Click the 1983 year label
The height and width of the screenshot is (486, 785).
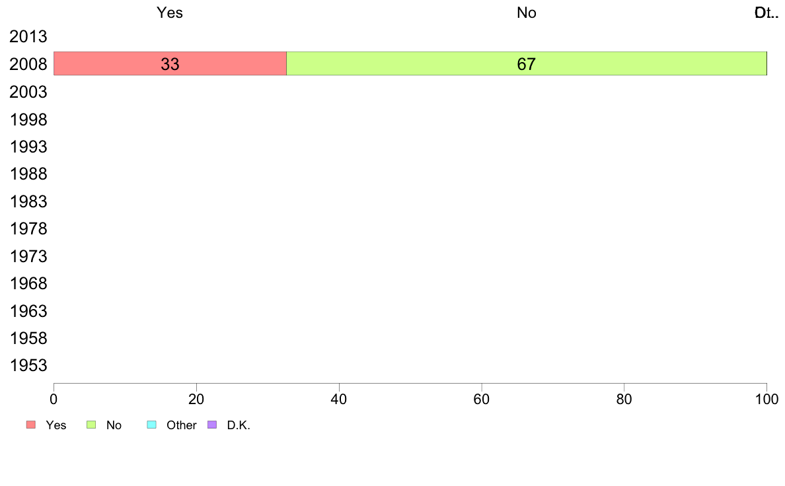tap(28, 201)
